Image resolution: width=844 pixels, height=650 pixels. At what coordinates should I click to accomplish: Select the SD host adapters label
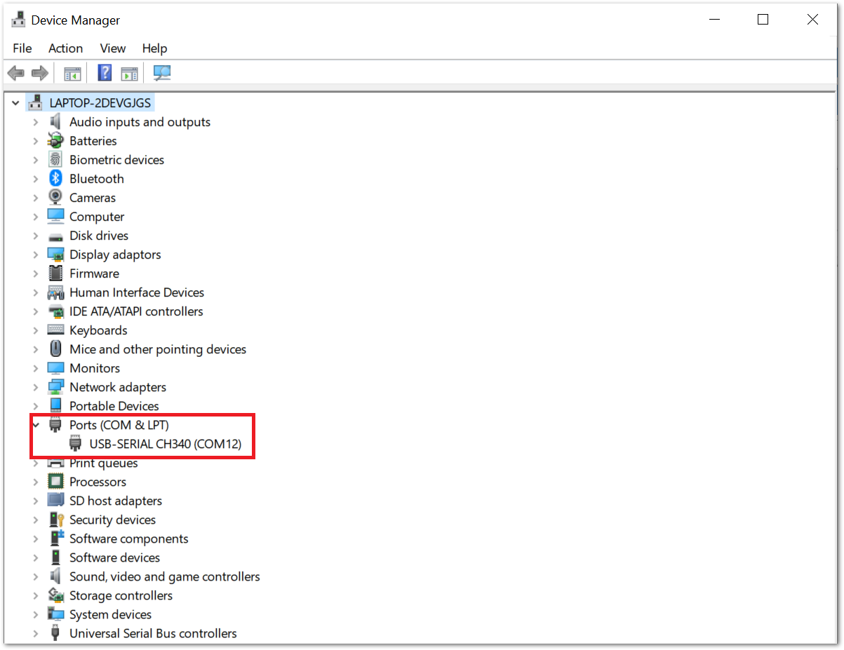[x=116, y=501]
